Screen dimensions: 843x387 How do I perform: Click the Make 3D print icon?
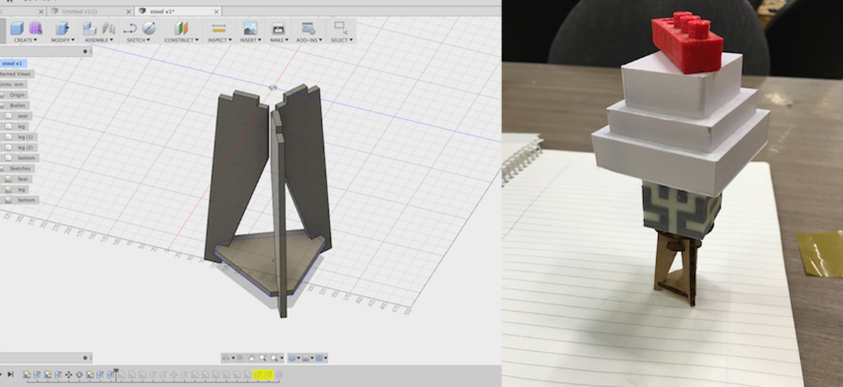[278, 28]
